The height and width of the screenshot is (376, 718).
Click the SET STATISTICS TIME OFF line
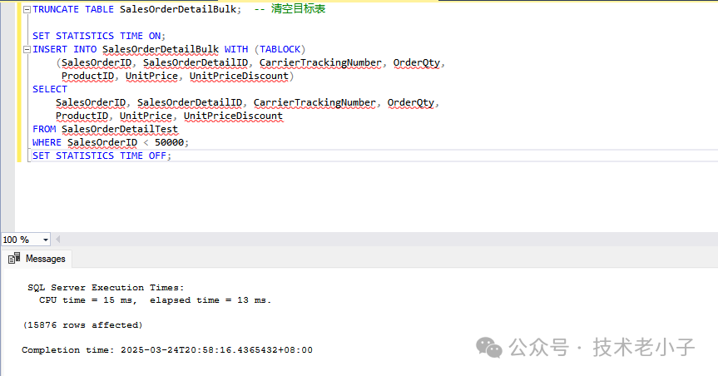tap(101, 156)
